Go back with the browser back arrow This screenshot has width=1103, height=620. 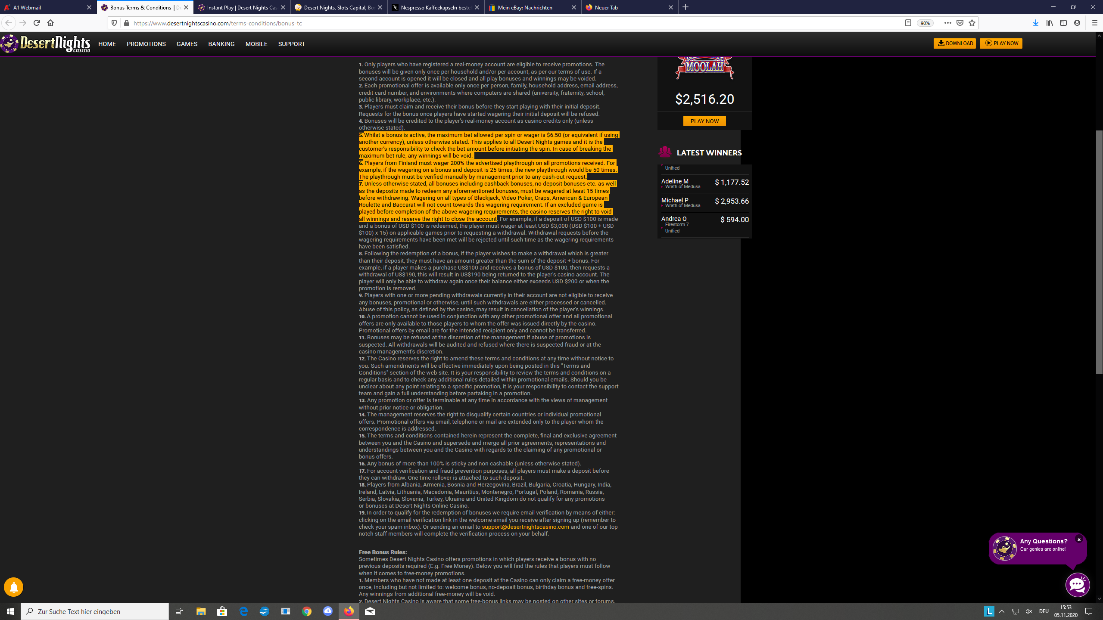click(9, 23)
